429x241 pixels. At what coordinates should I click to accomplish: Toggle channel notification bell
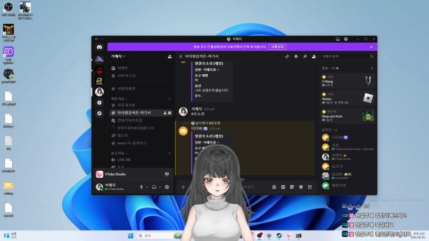[296, 57]
